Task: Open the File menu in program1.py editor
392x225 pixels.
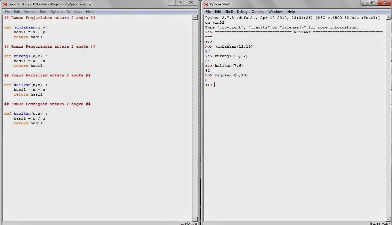Action: (7, 11)
